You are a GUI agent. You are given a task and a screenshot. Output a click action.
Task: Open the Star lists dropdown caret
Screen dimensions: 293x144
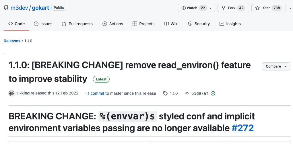pos(290,8)
